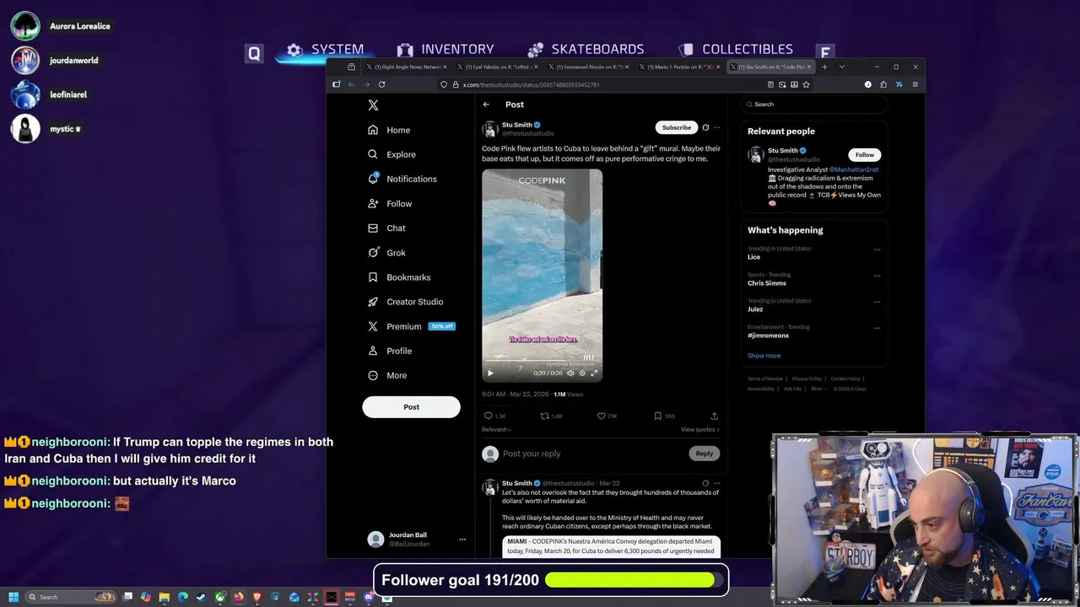Click the reply comment icon 1.3K
Screen dimensions: 1080x607
pos(488,416)
